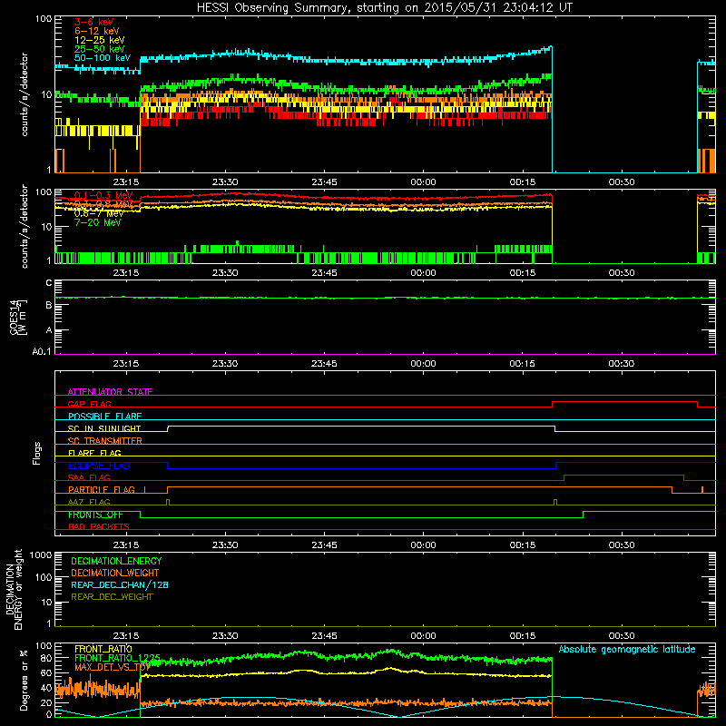Select the green FRONT_RATIO_1225 legend label

[x=117, y=659]
